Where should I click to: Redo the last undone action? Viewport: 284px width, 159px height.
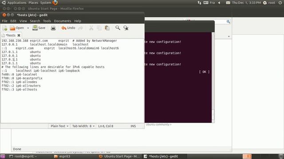[81, 28]
